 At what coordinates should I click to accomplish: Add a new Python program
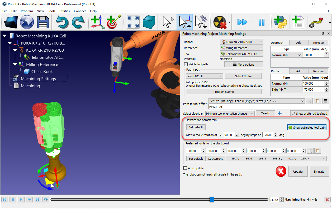281,22
